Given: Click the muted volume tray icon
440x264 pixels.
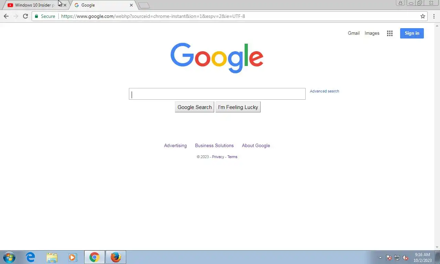Looking at the screenshot, I should [x=406, y=257].
